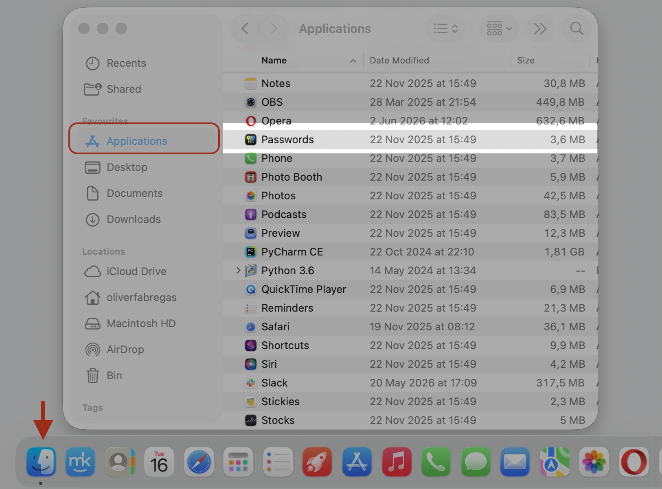Select the Slack app row
The height and width of the screenshot is (489, 662).
click(410, 383)
